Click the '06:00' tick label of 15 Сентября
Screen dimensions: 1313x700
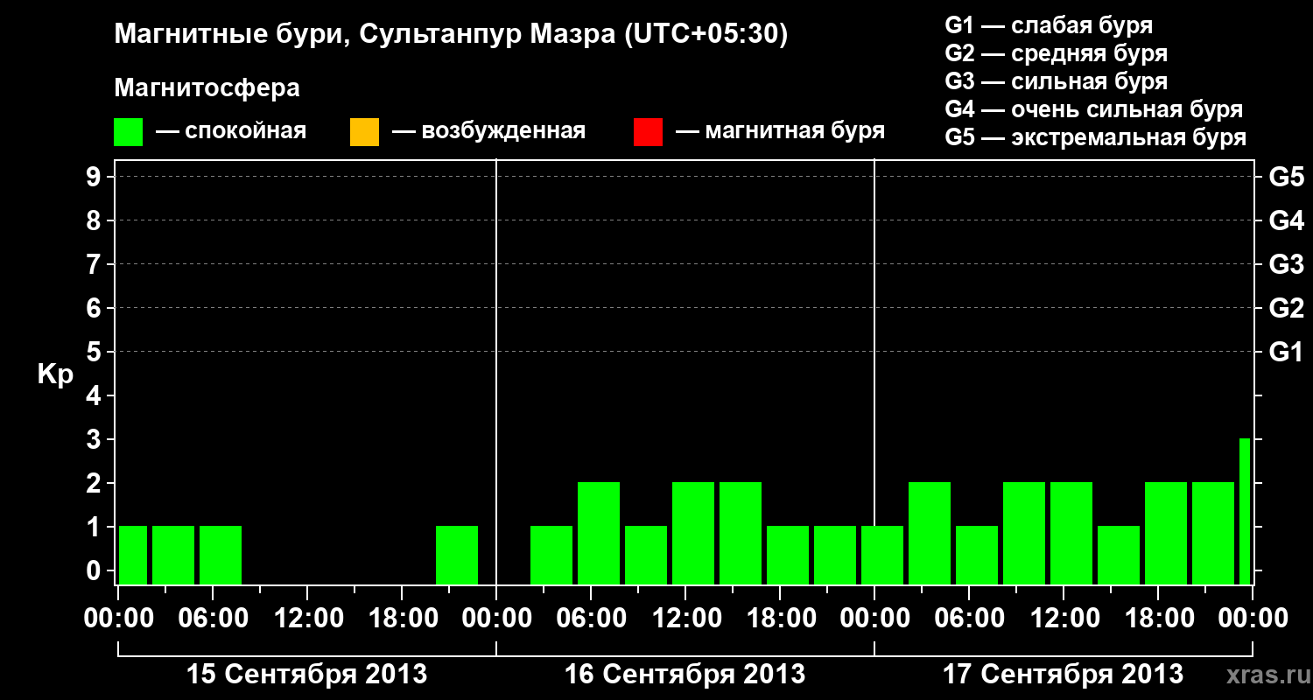213,619
